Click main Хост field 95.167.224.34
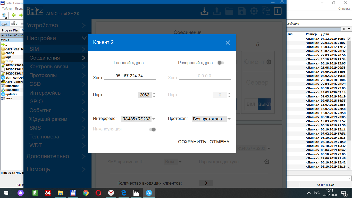 (130, 76)
